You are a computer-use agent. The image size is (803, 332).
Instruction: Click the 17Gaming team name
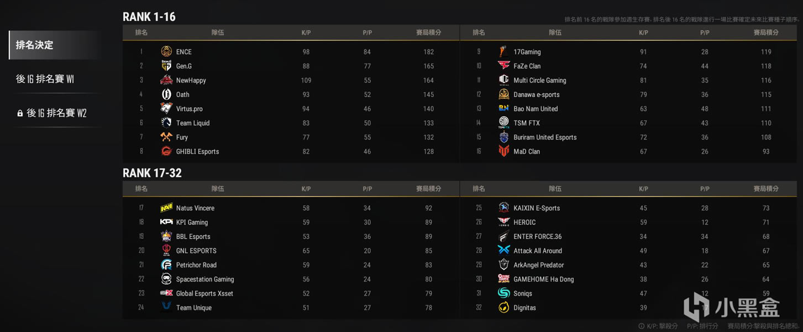pyautogui.click(x=527, y=52)
